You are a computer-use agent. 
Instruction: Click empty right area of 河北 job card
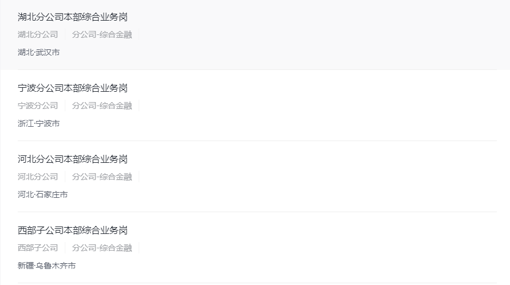click(x=344, y=177)
